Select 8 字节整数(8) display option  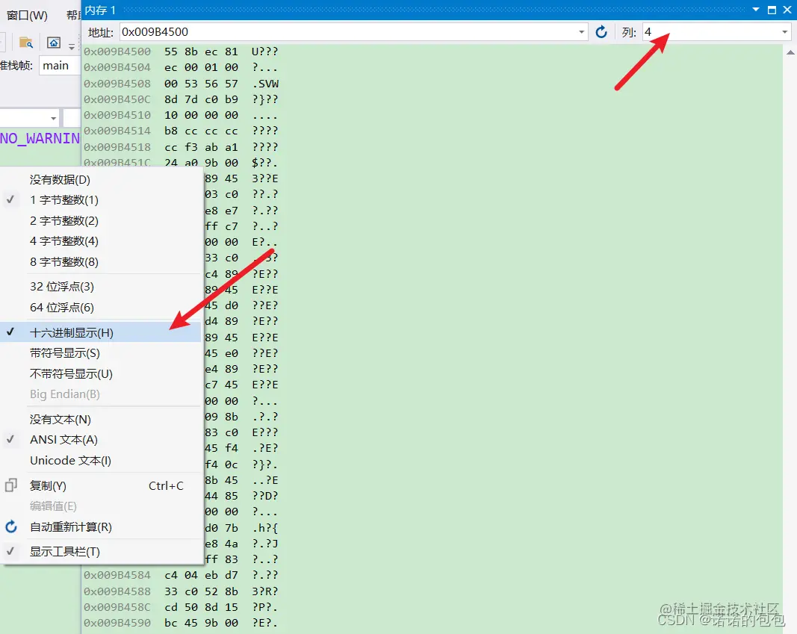tap(101, 261)
